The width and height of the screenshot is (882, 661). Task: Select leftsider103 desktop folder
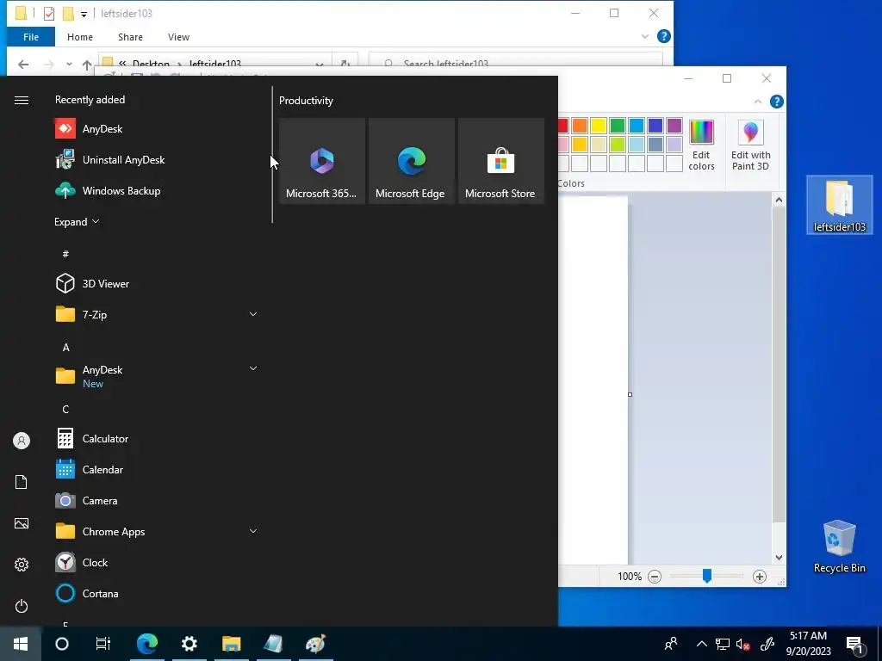point(839,205)
